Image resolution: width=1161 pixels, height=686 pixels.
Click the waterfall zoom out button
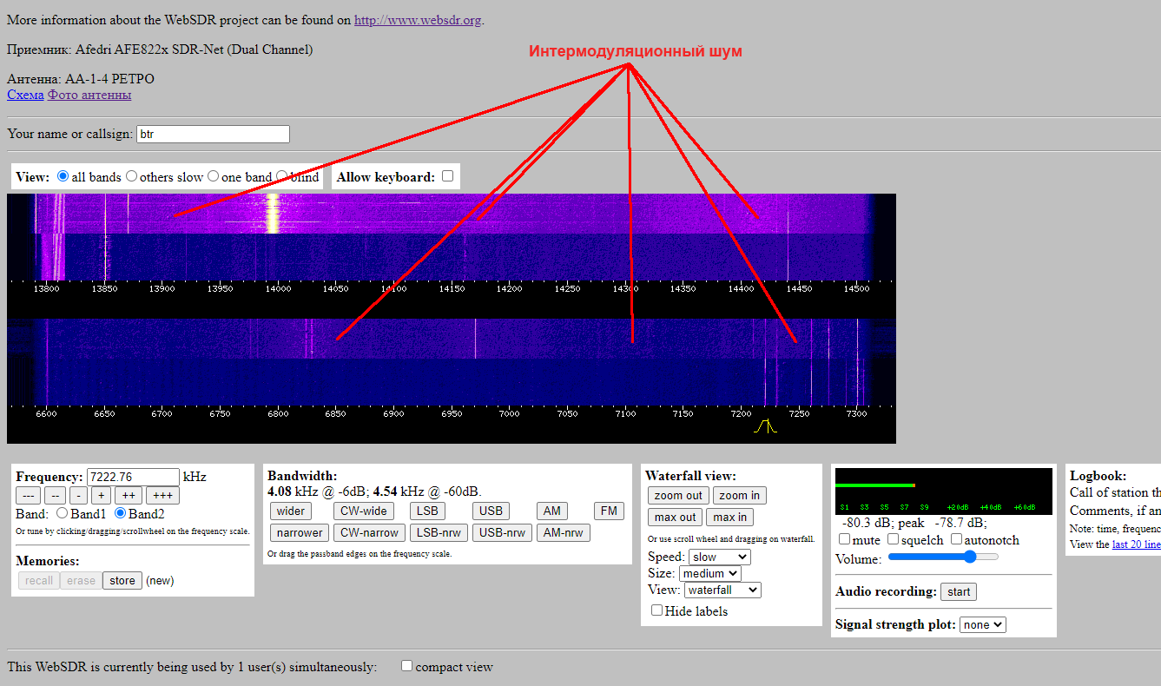pos(678,496)
